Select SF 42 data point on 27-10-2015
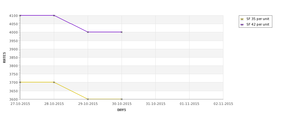This screenshot has width=300, height=132. coord(20,15)
